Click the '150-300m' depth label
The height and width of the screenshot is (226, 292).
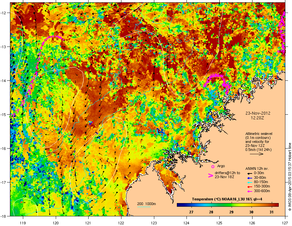click(x=262, y=186)
